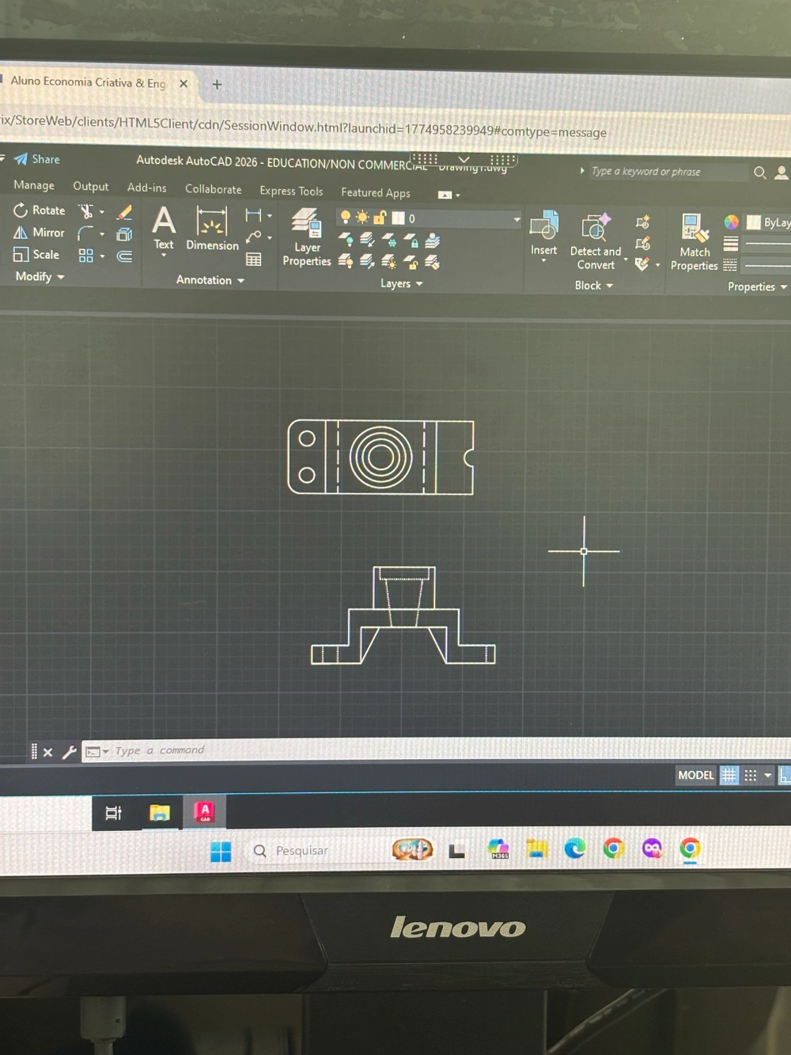Open the current layer dropdown list
This screenshot has height=1055, width=791.
(517, 219)
